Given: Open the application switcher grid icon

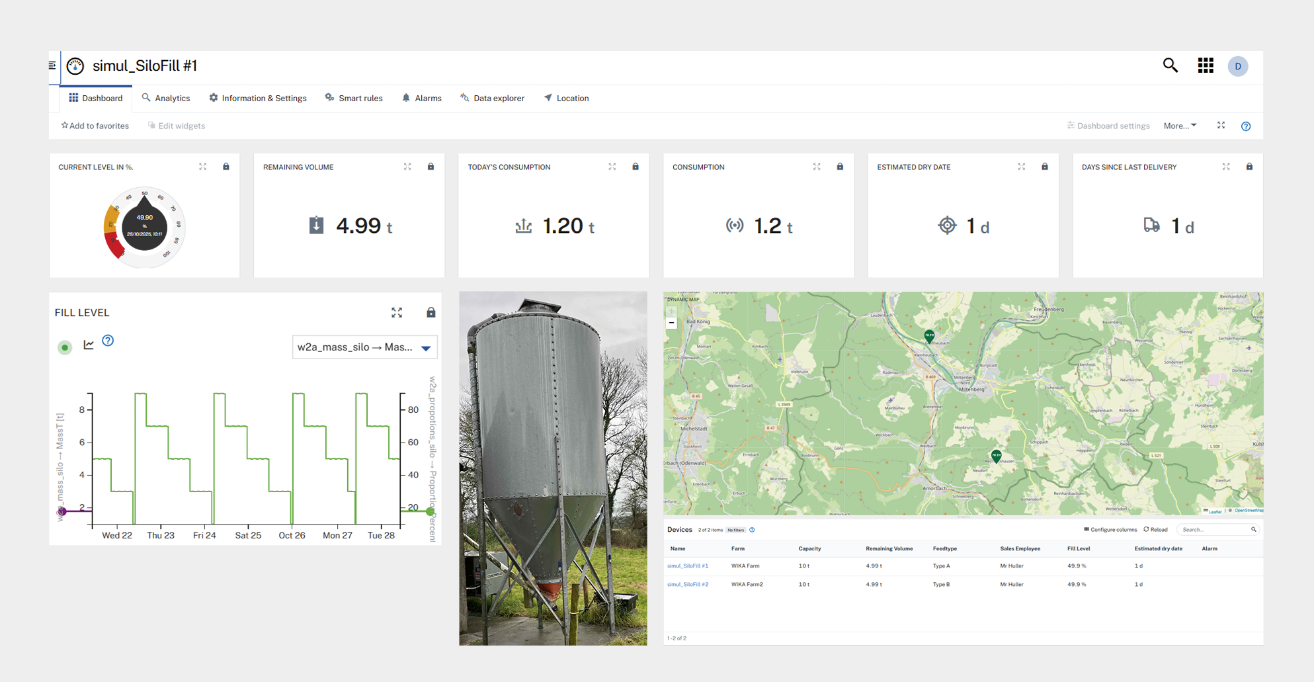Looking at the screenshot, I should [1206, 65].
